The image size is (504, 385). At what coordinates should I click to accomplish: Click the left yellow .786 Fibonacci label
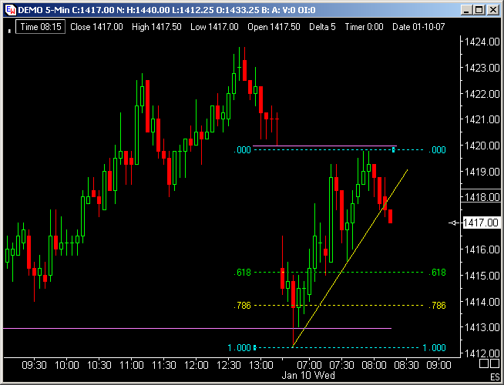coord(242,305)
